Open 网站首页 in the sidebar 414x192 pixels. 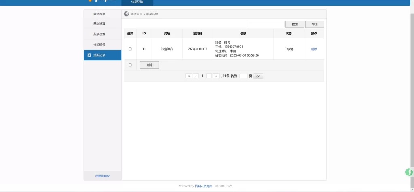99,14
